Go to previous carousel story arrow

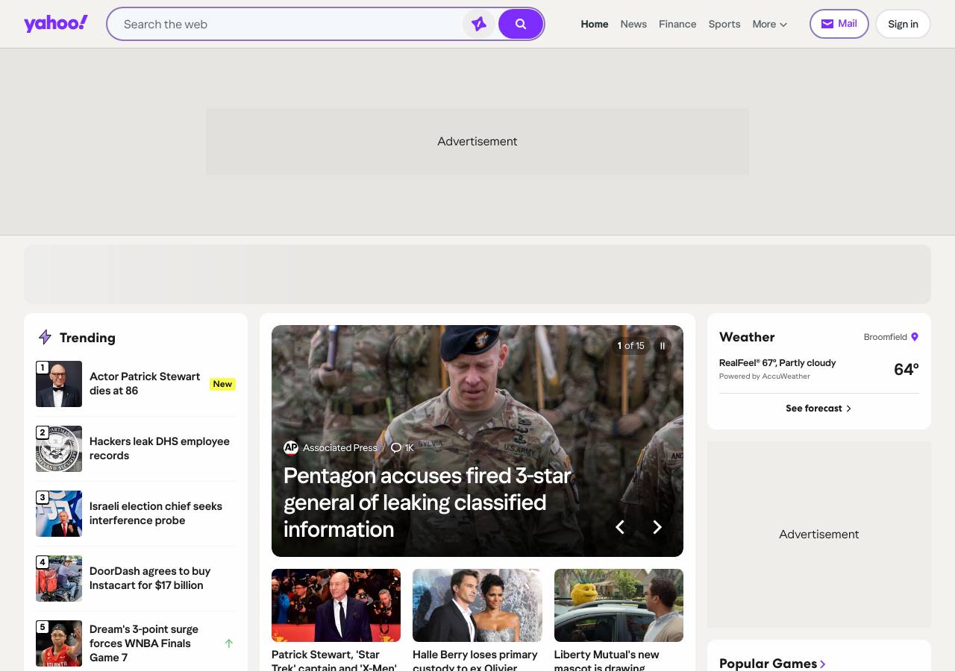click(x=619, y=527)
